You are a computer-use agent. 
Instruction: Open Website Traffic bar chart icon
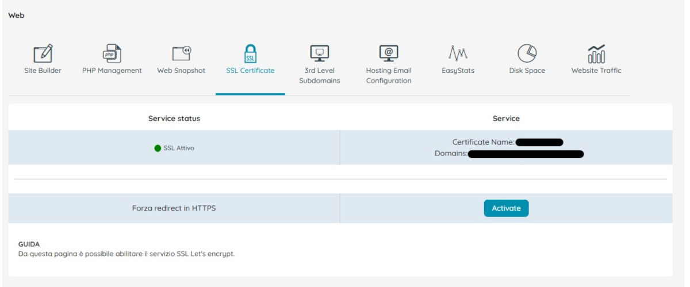596,54
